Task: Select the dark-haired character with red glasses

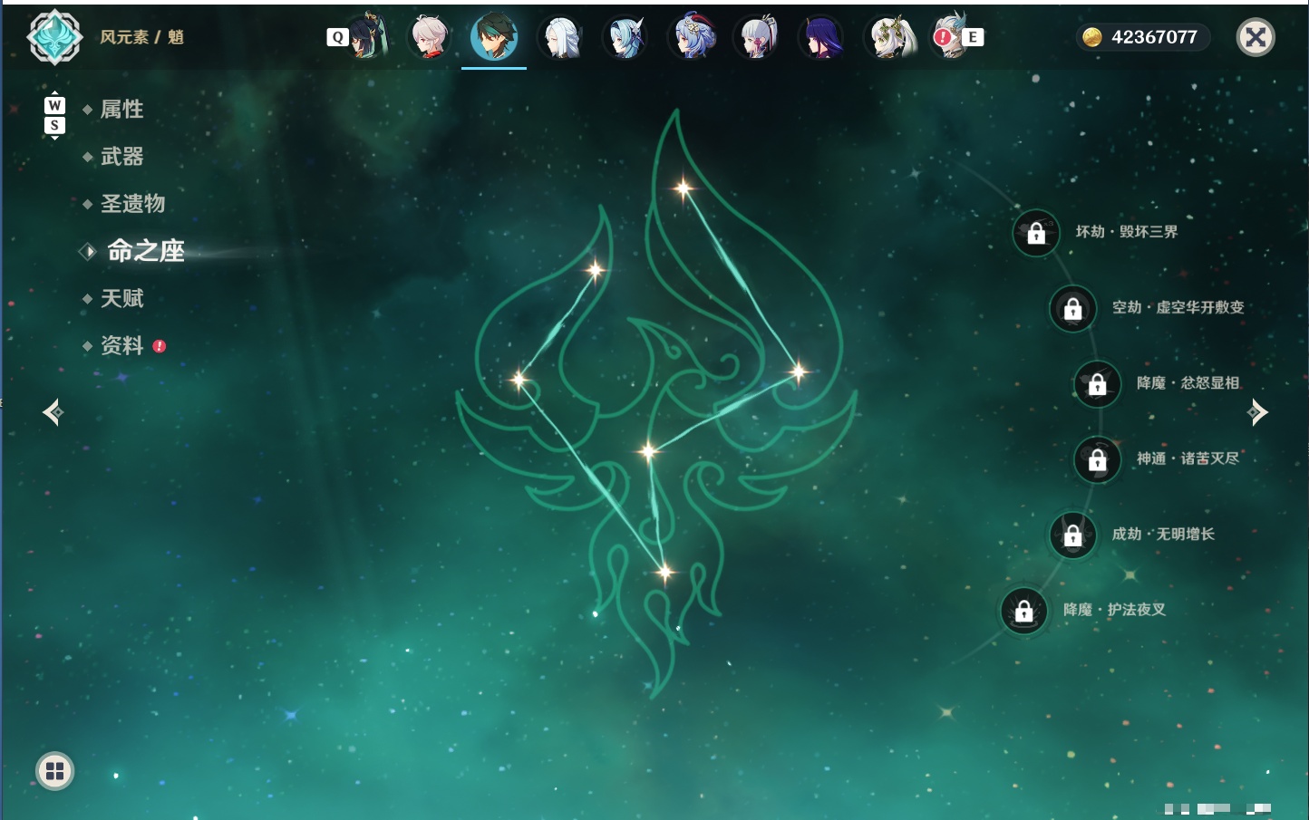Action: 366,37
